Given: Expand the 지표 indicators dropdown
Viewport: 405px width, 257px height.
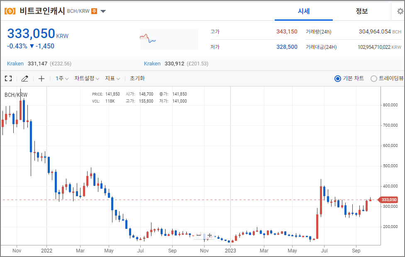Looking at the screenshot, I should point(112,79).
